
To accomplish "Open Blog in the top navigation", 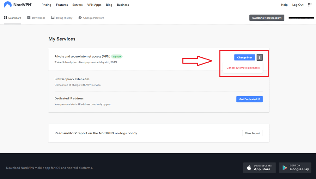I will 109,5.
